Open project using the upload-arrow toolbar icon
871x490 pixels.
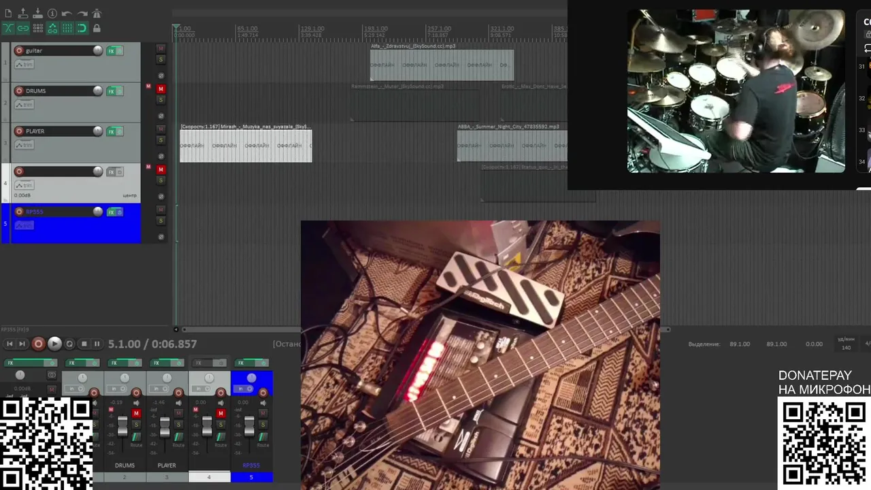click(23, 13)
